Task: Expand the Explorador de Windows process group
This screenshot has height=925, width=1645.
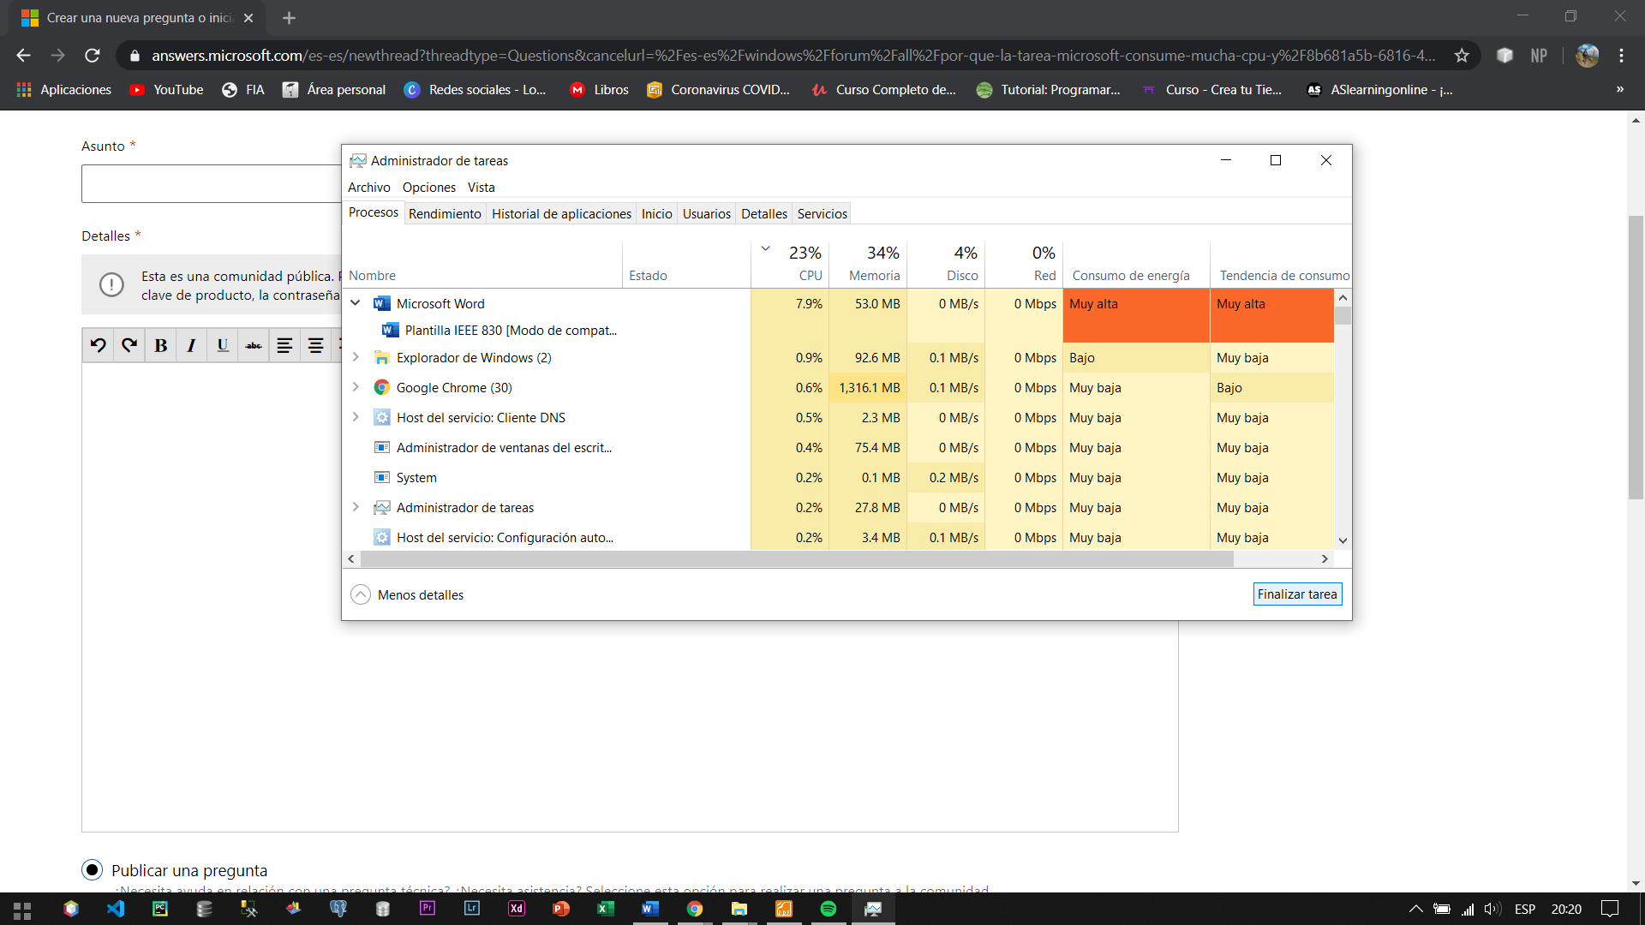Action: pos(356,357)
